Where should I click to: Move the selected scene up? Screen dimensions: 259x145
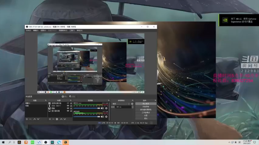[35, 119]
